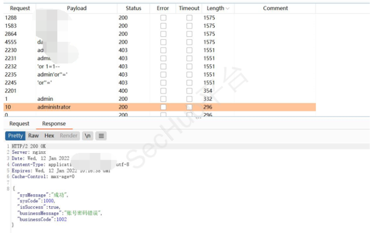The width and height of the screenshot is (372, 233).
Task: Select the Pretty view button
Action: (16, 136)
